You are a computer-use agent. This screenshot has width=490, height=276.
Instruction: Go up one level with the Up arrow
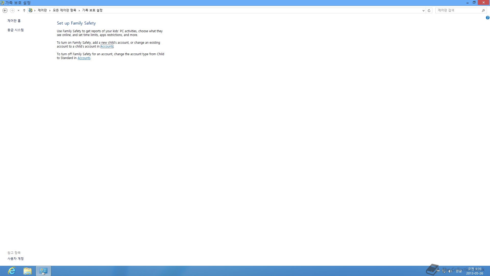(x=24, y=10)
